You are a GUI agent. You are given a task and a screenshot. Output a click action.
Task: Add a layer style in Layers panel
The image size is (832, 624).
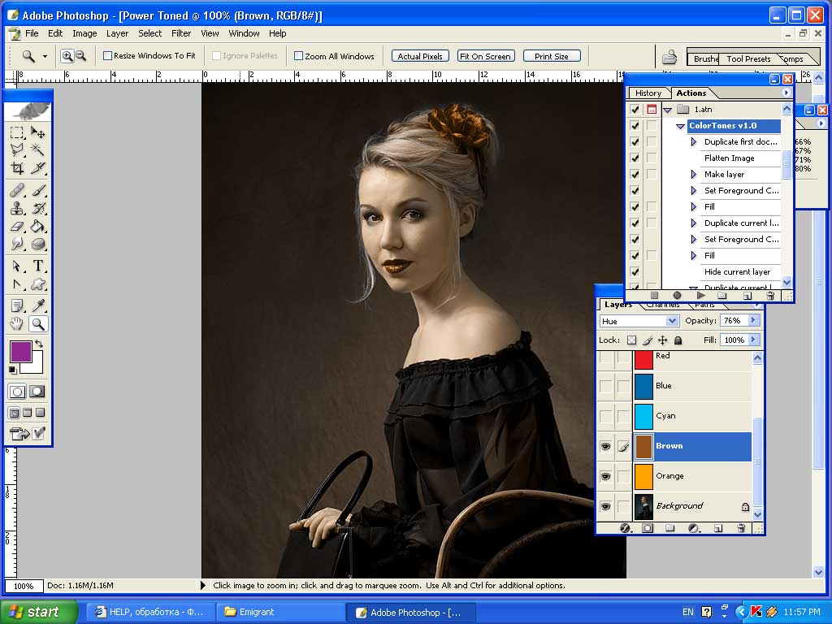(625, 528)
